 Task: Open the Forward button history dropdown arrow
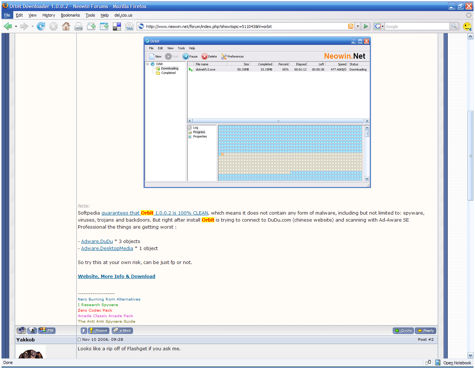32,27
